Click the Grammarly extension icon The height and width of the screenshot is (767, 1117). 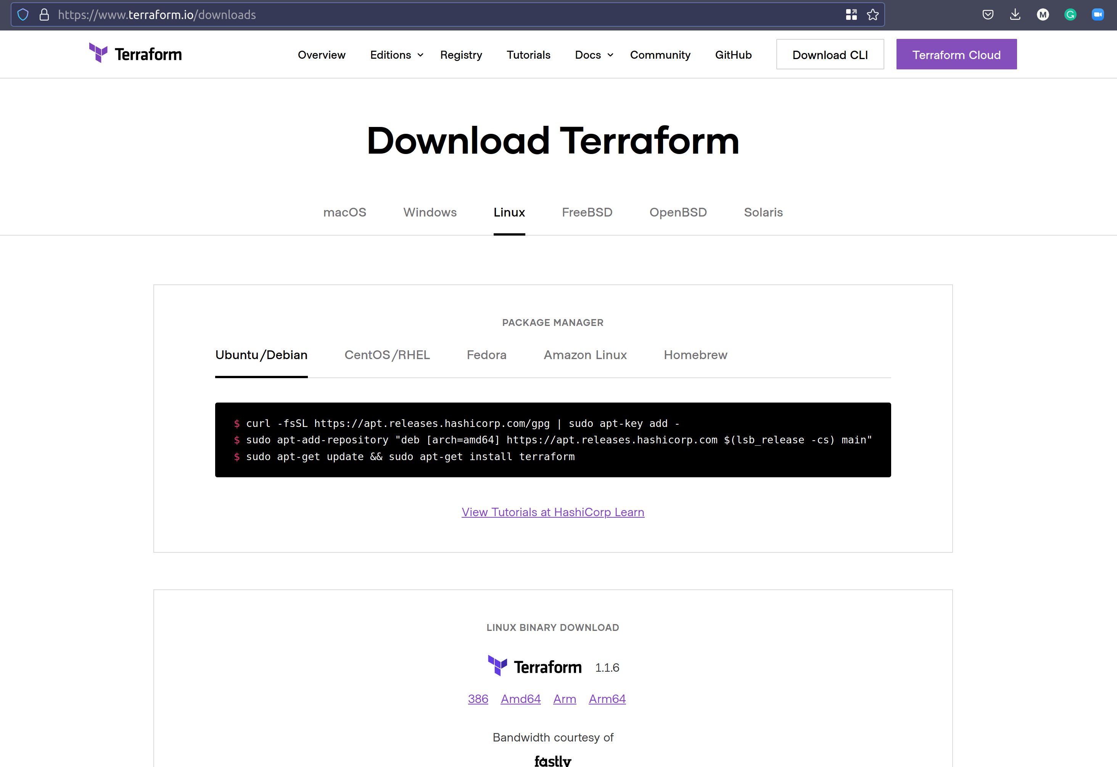(1070, 14)
